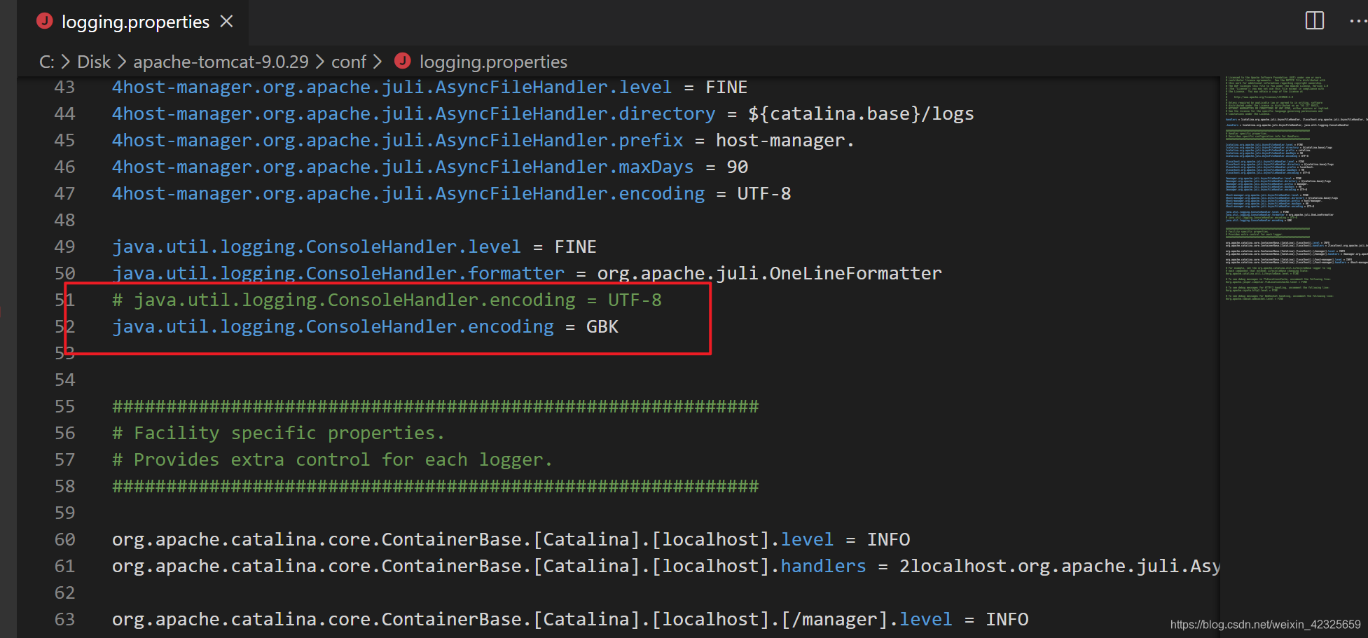Click AsyncFileHandler.prefix key on line 45
Image resolution: width=1368 pixels, height=638 pixels.
point(397,141)
